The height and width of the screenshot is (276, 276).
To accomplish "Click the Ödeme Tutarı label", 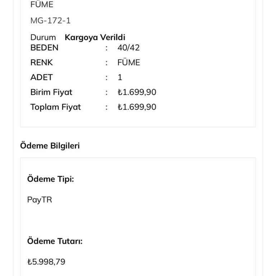I will 55,241.
